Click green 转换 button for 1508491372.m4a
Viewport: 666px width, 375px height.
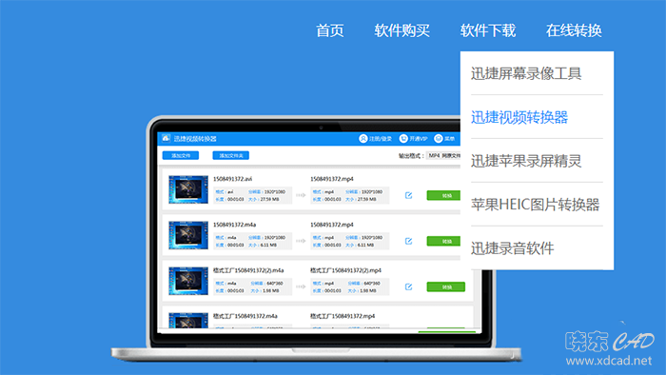[443, 241]
